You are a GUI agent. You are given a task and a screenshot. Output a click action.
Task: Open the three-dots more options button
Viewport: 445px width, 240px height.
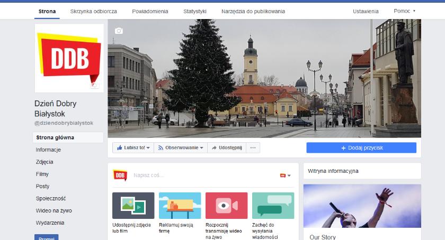pyautogui.click(x=253, y=148)
